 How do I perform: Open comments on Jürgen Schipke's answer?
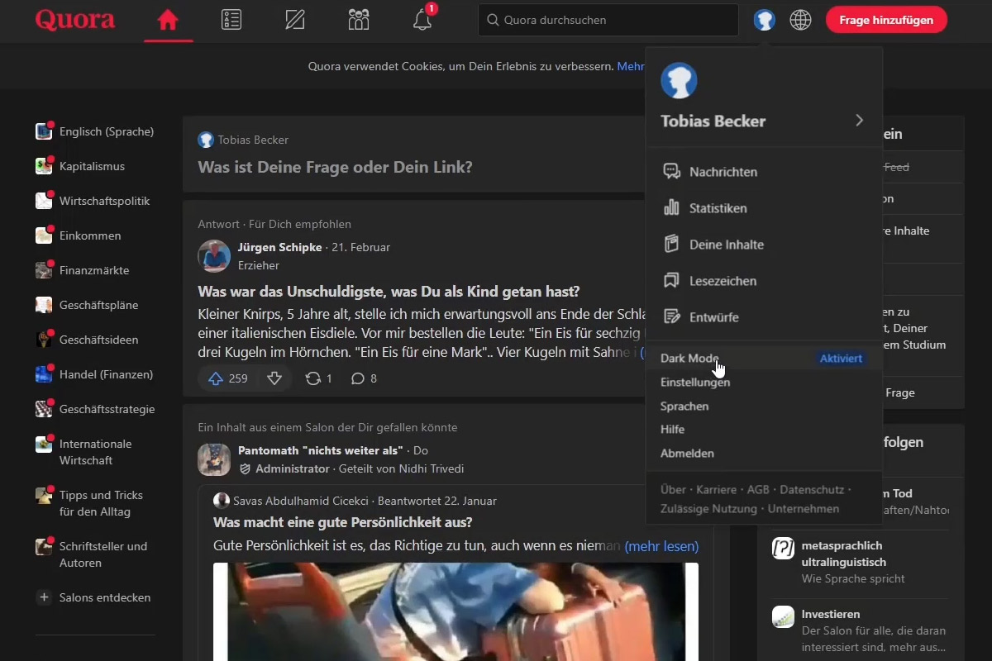pos(364,378)
